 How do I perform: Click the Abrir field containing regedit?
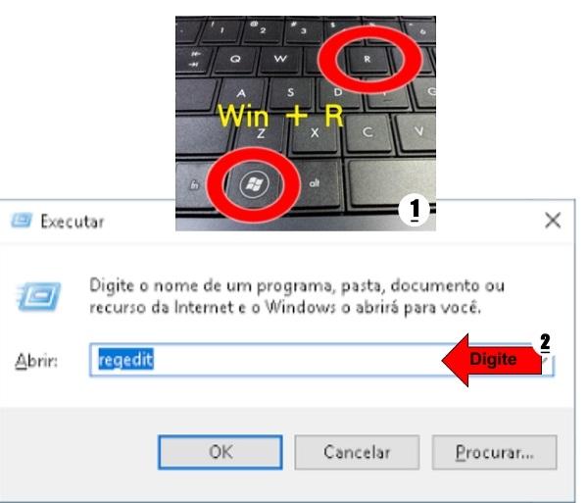(x=321, y=360)
